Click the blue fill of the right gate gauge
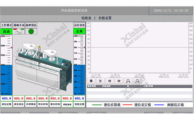Image resolution: width=194 pixels, height=127 pixels. point(79,80)
